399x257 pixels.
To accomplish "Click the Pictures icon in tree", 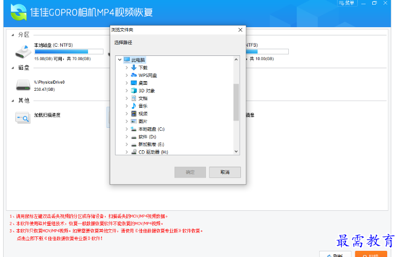I will pyautogui.click(x=133, y=121).
